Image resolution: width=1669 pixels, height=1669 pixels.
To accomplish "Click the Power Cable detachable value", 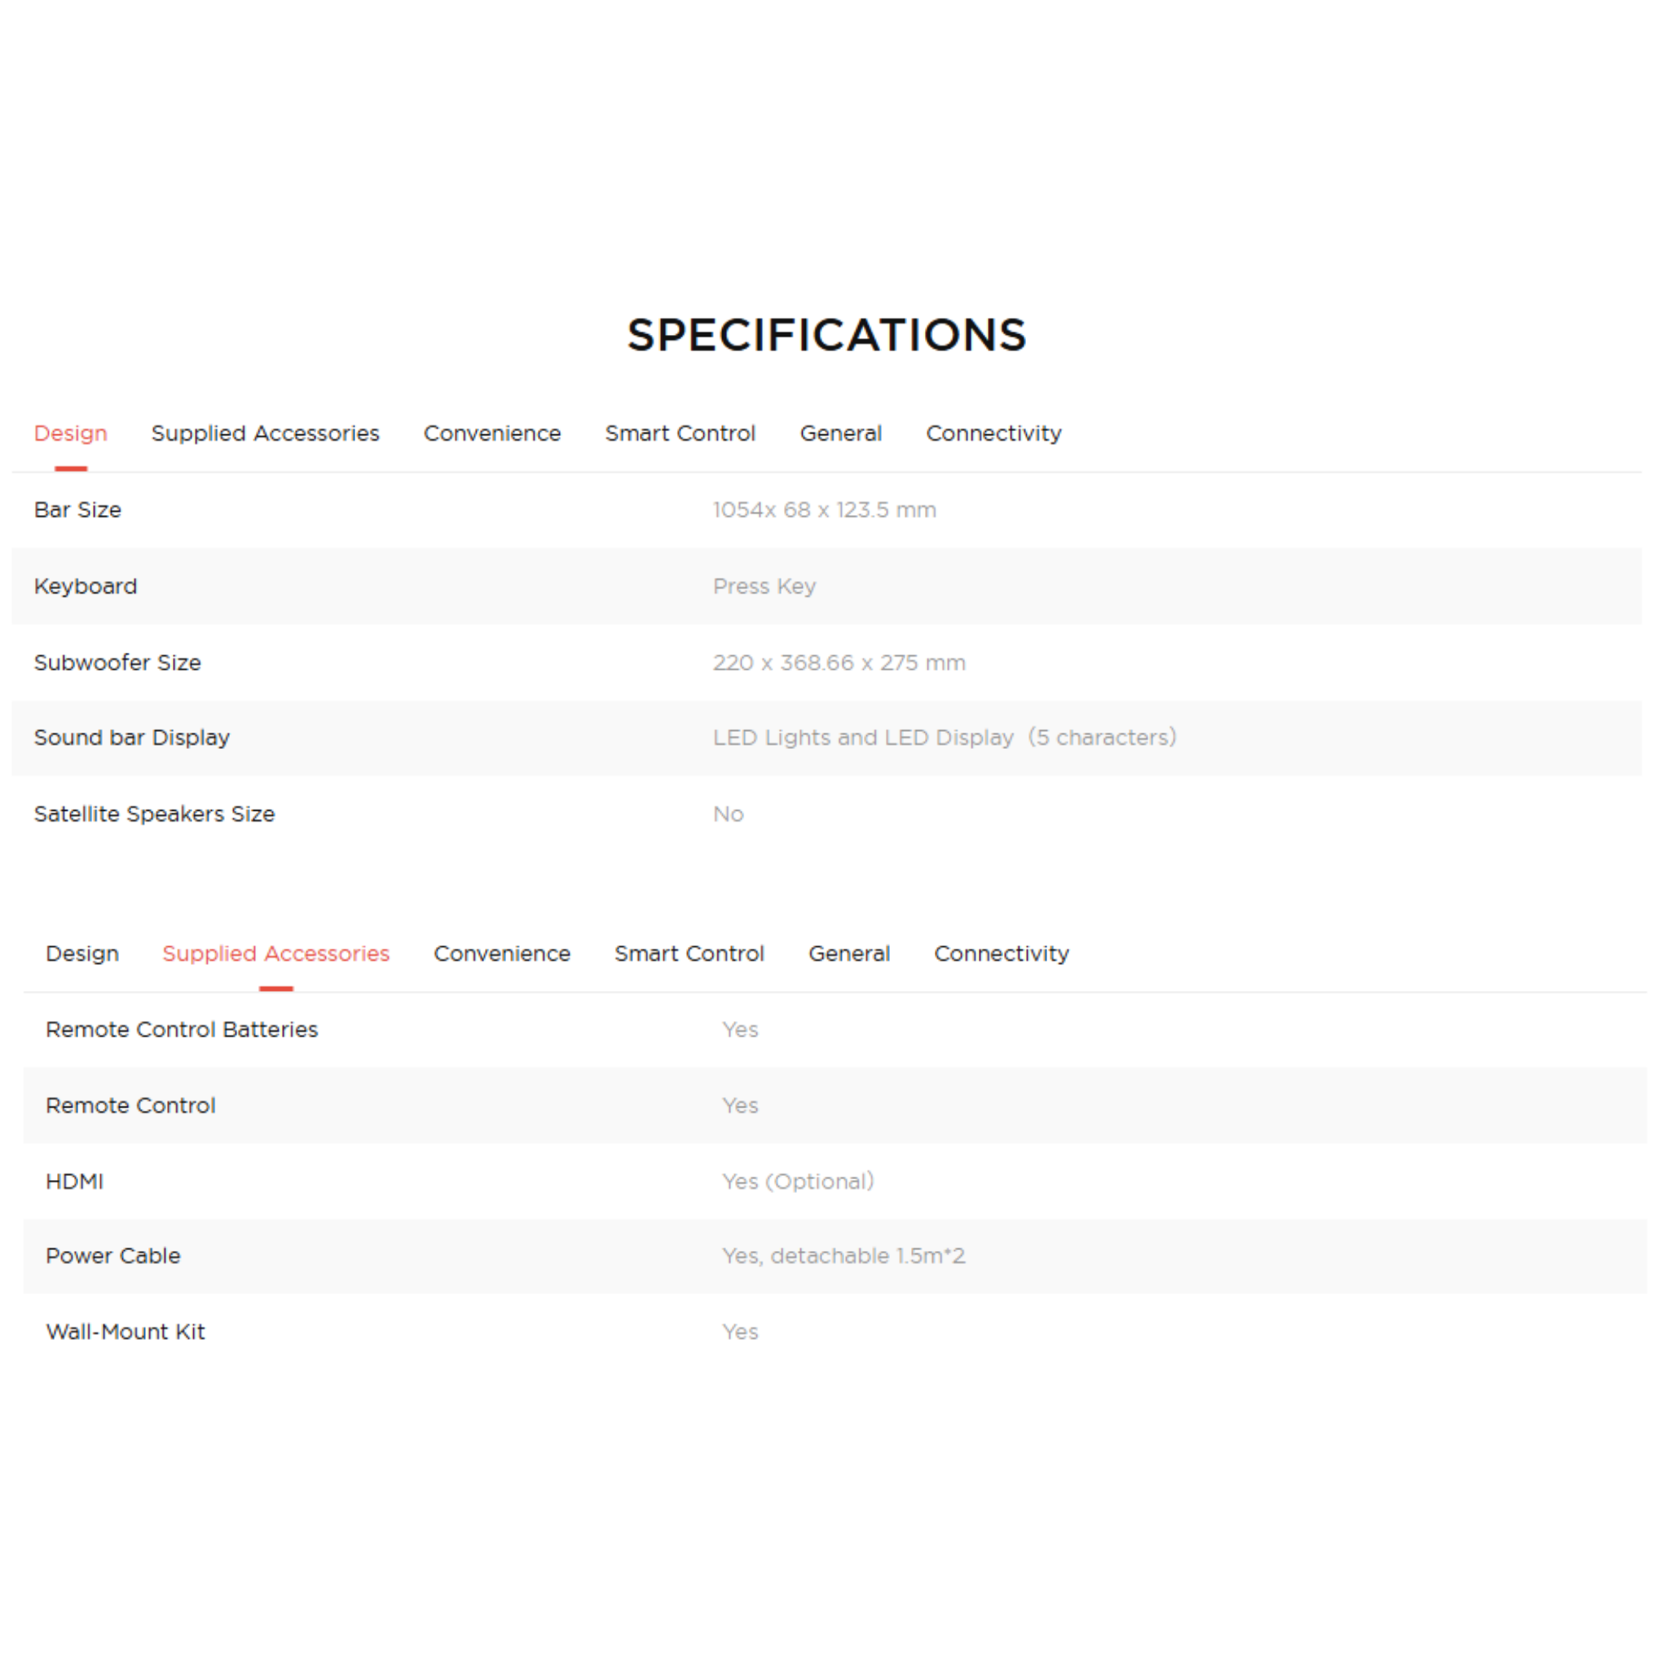I will 843,1256.
